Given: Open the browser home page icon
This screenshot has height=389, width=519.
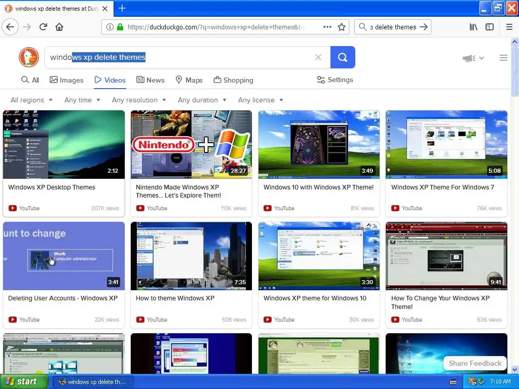Looking at the screenshot, I should [x=59, y=27].
